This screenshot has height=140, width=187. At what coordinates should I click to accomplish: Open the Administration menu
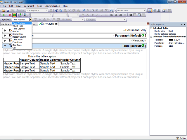click(x=53, y=6)
